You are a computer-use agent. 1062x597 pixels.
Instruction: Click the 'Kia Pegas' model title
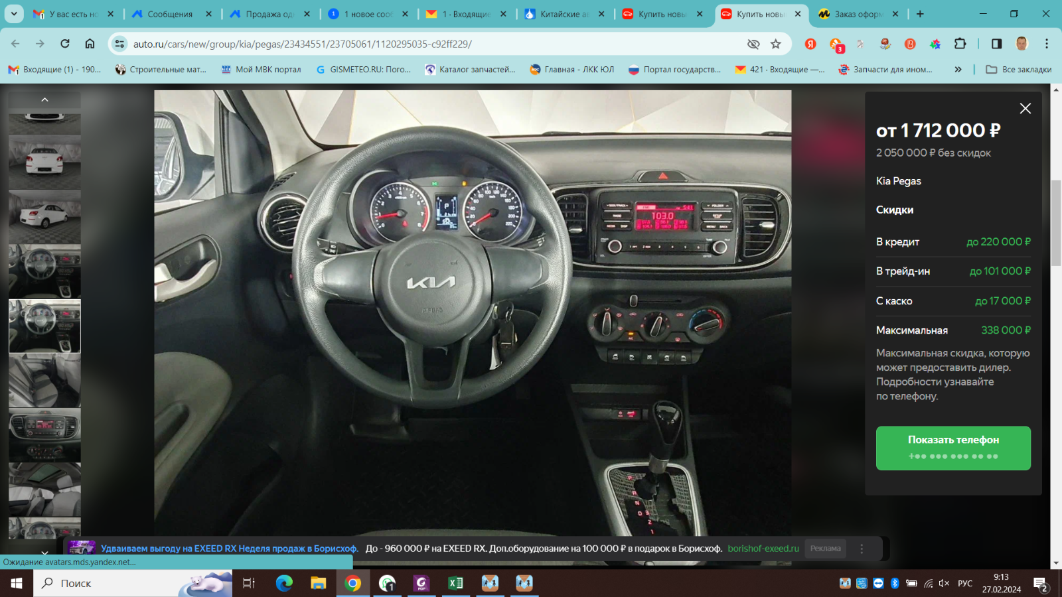click(898, 181)
